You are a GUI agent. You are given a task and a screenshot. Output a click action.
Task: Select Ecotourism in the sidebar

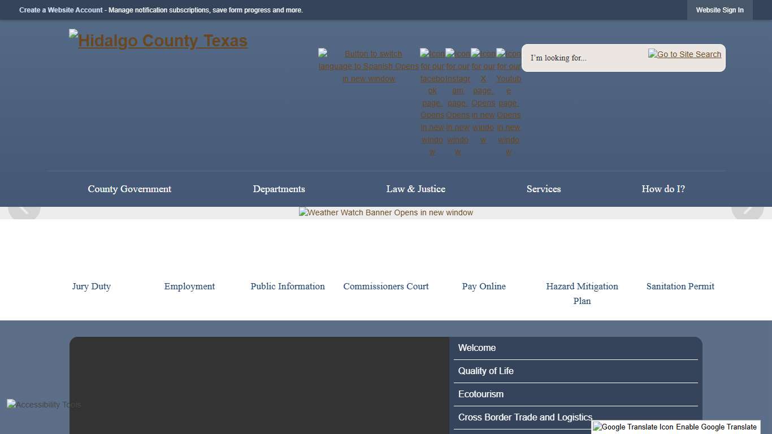coord(481,394)
